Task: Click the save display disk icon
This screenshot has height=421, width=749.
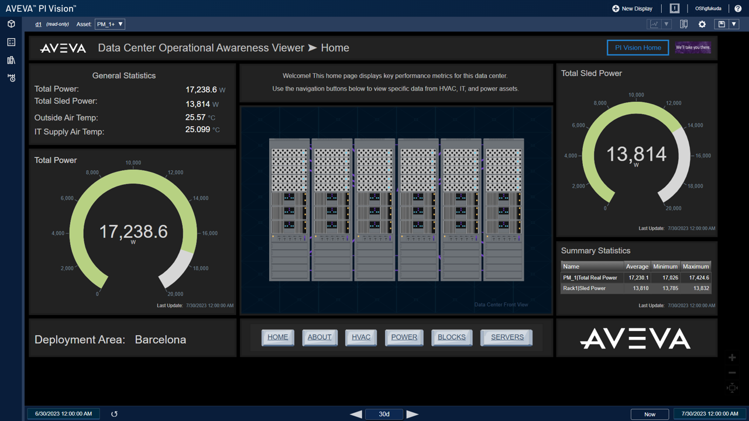Action: (721, 24)
